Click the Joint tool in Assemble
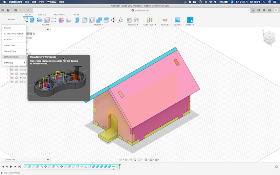The height and width of the screenshot is (175, 280). [136, 20]
